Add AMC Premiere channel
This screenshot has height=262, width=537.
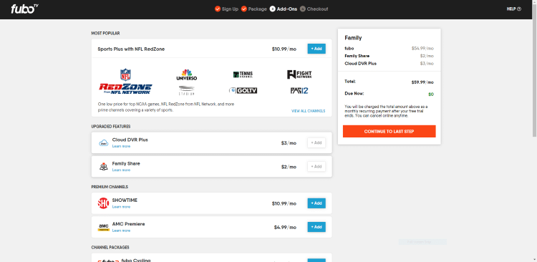[x=316, y=227]
